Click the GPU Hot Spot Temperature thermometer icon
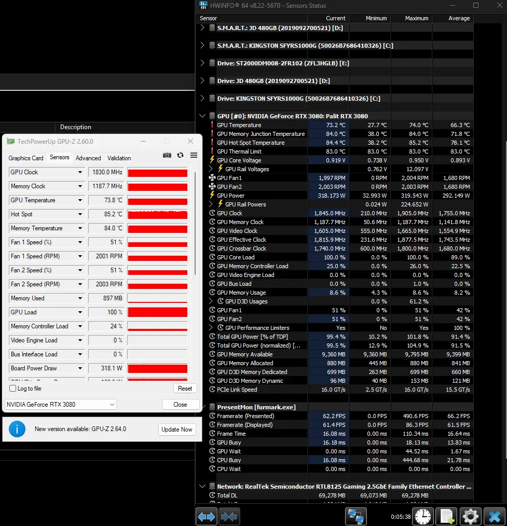Viewport: 507px width, 526px height. tap(212, 143)
